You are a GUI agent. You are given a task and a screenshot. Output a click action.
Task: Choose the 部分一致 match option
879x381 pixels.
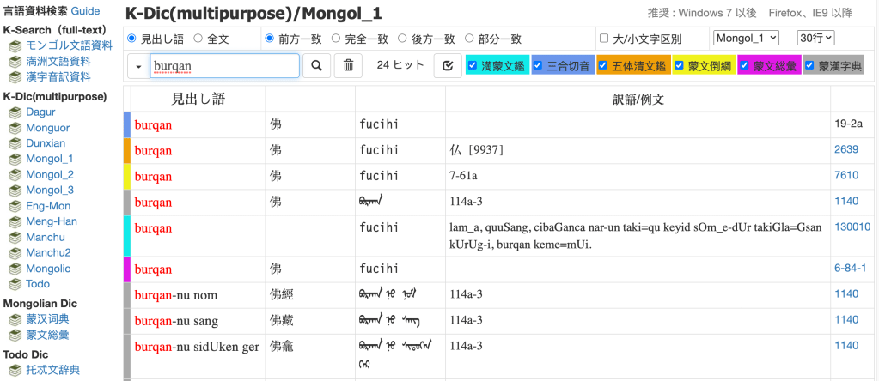(469, 39)
